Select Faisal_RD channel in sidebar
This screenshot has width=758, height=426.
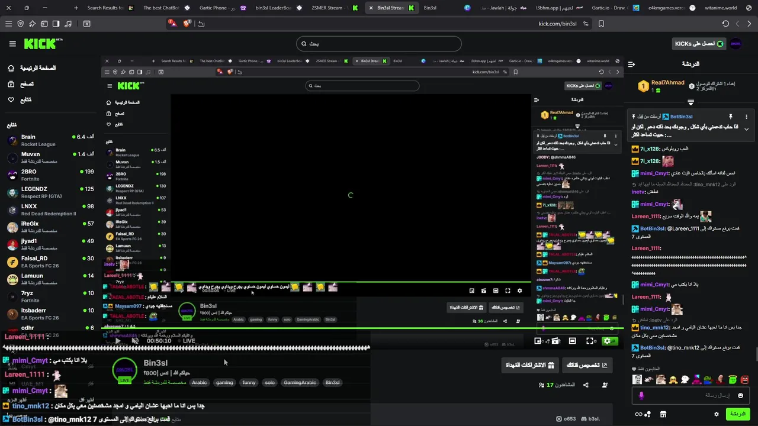(50, 262)
